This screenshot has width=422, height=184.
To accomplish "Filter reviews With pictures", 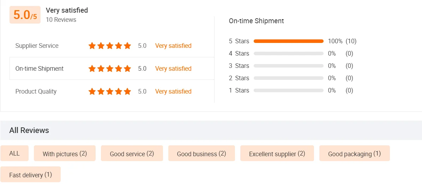I will (x=65, y=154).
